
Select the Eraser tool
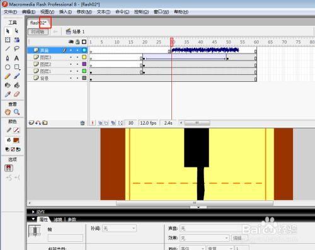(x=16, y=94)
